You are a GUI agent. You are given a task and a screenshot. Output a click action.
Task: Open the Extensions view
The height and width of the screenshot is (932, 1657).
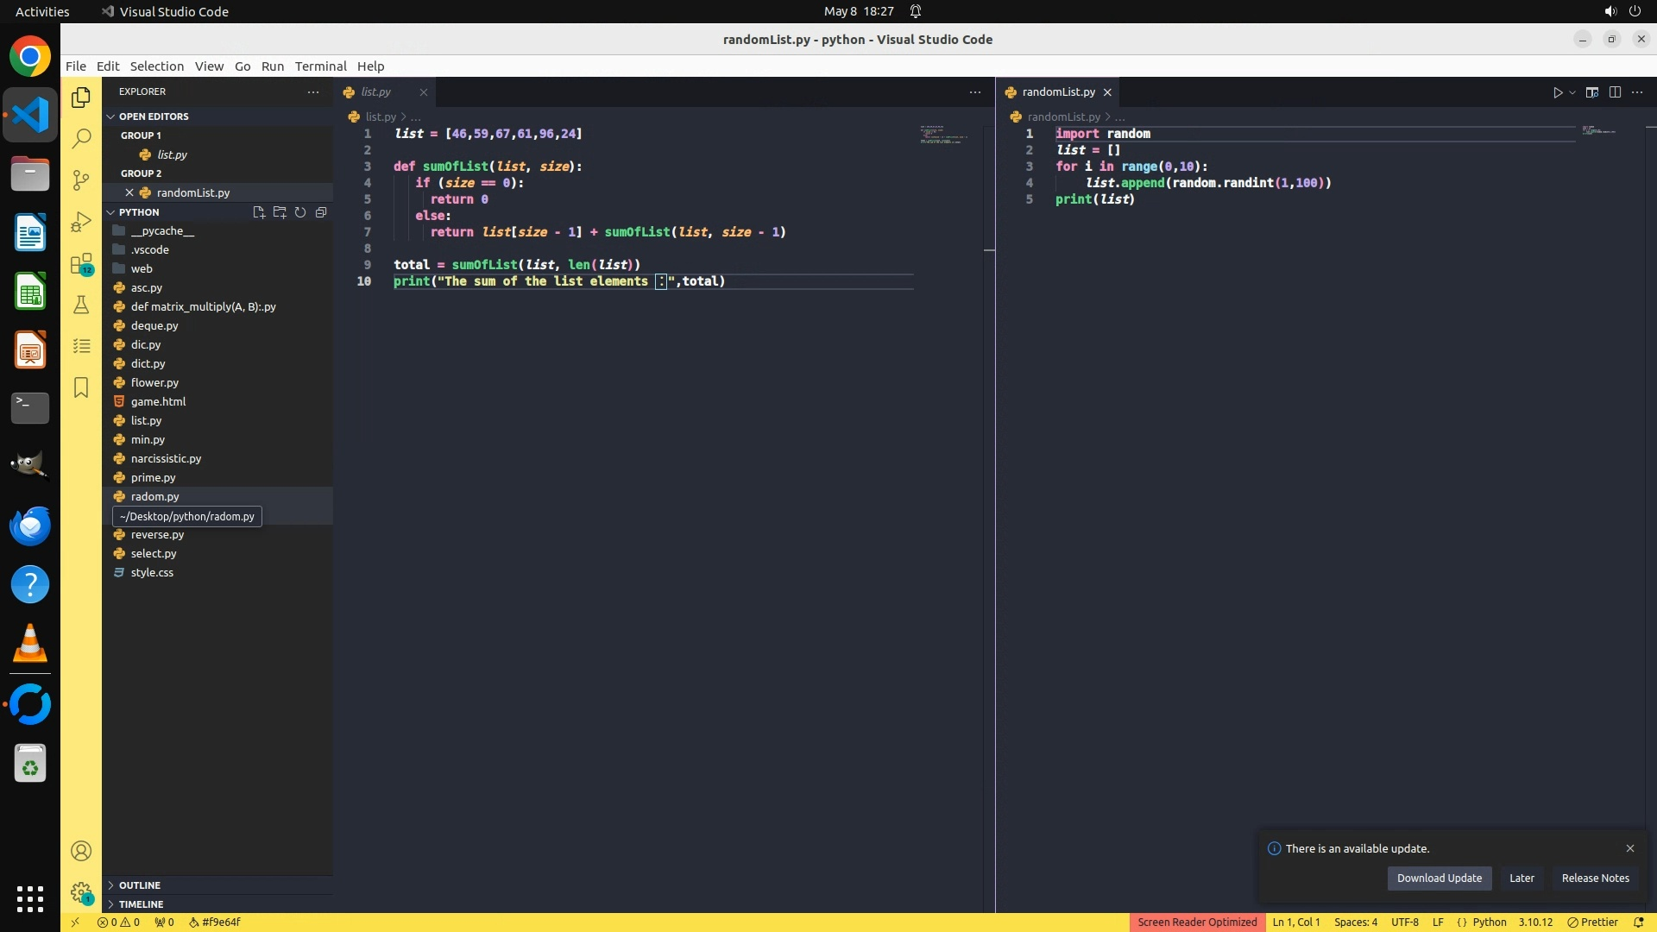[81, 264]
